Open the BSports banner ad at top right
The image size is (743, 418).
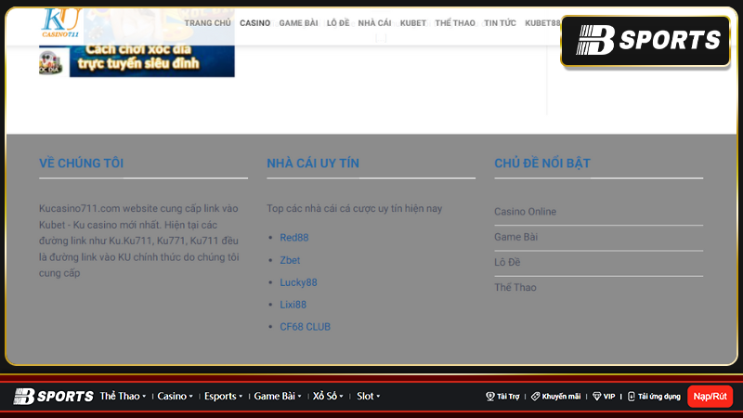645,41
